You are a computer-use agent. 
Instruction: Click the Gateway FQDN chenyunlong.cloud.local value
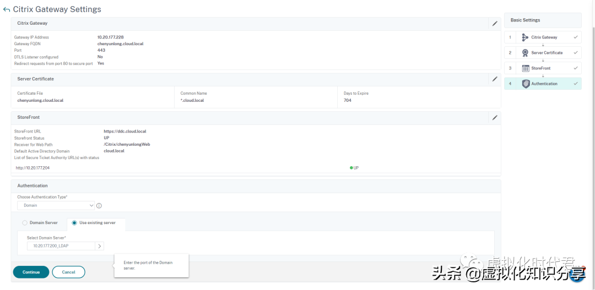coord(120,43)
